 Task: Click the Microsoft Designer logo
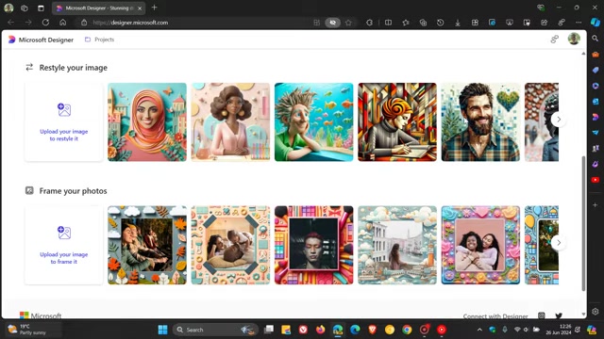(41, 40)
